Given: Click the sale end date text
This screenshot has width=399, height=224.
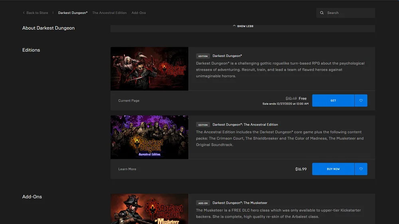Looking at the screenshot, I should pyautogui.click(x=286, y=104).
